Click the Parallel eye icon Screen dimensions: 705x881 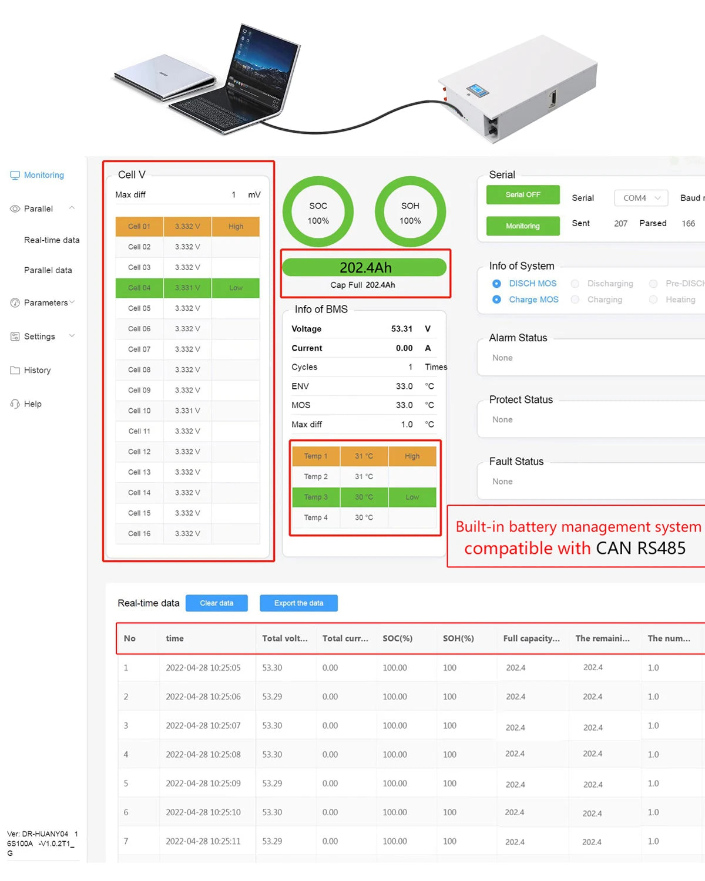click(x=15, y=209)
